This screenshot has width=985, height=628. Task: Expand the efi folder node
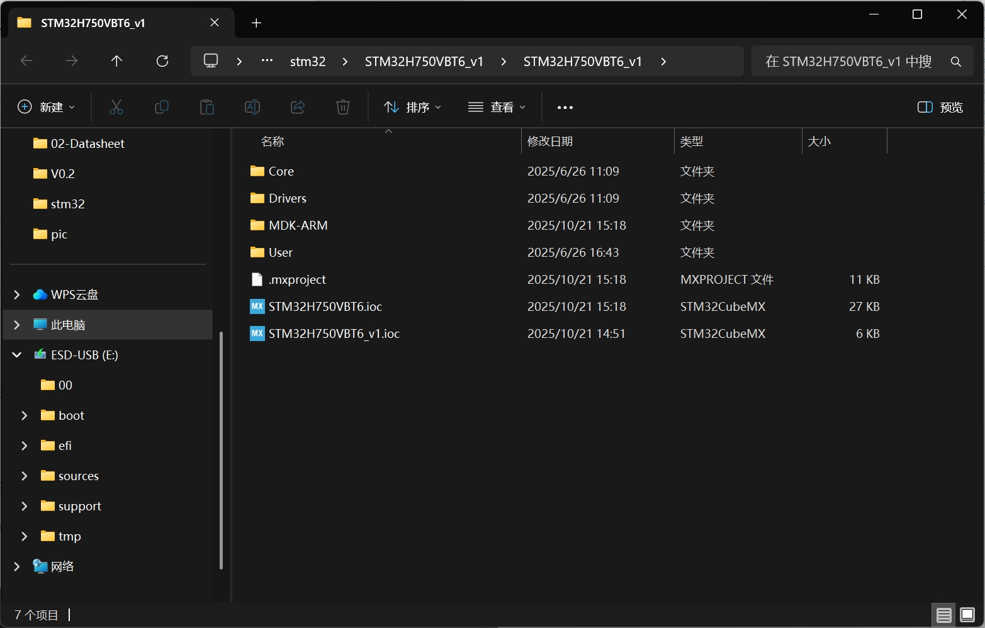point(25,446)
